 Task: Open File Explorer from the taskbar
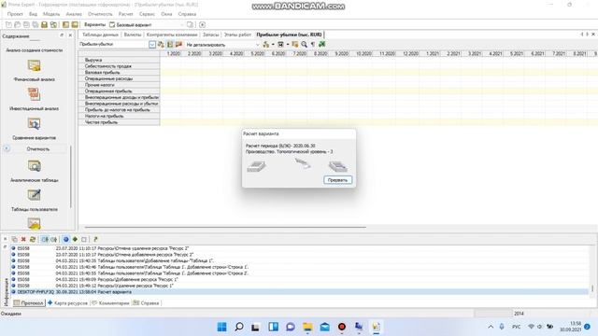click(x=307, y=327)
